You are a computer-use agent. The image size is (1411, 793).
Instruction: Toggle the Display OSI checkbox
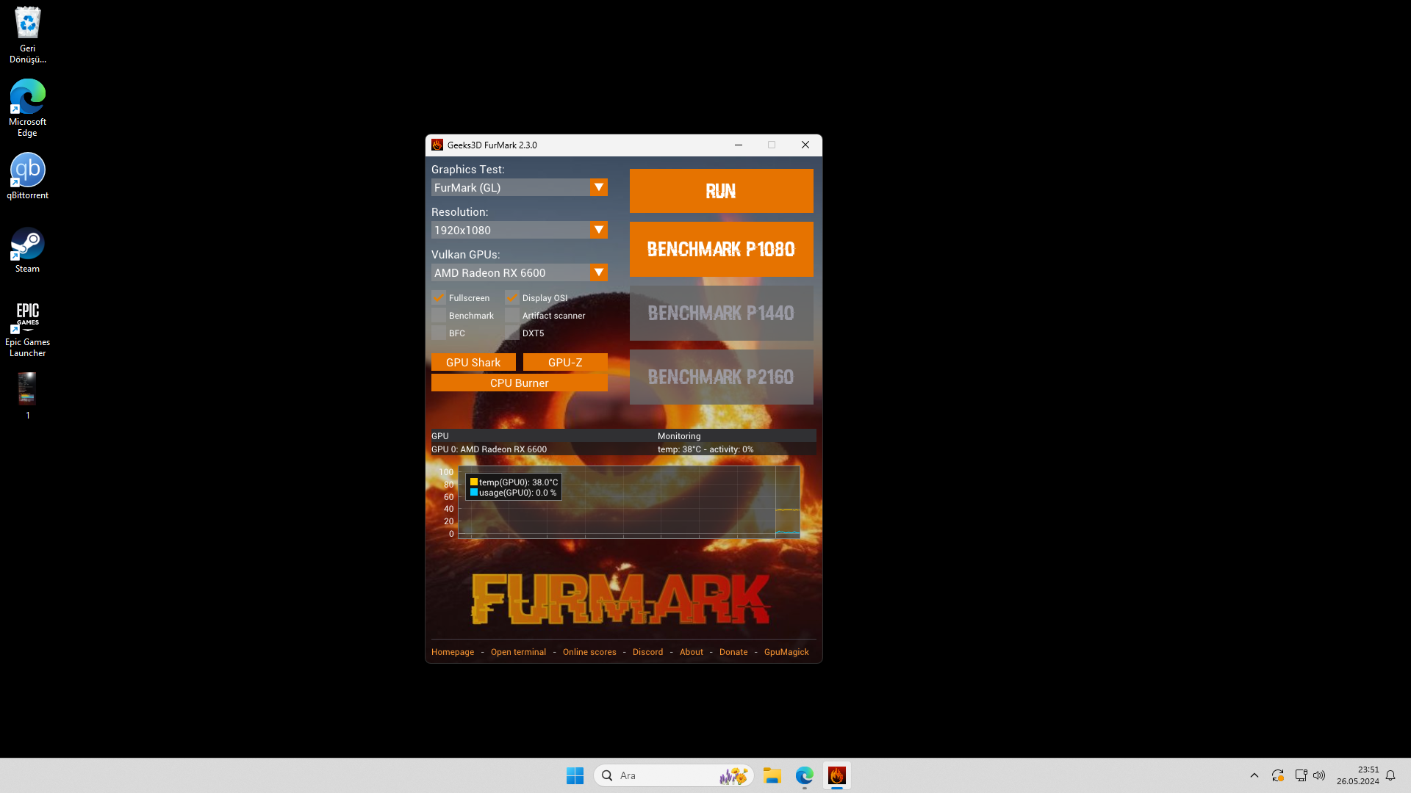512,297
